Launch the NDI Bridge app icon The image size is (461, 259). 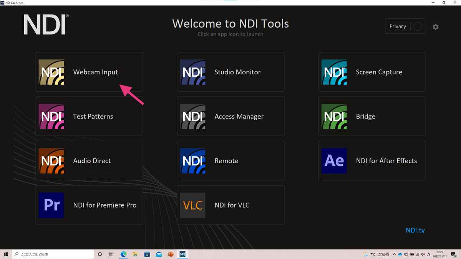coord(334,116)
